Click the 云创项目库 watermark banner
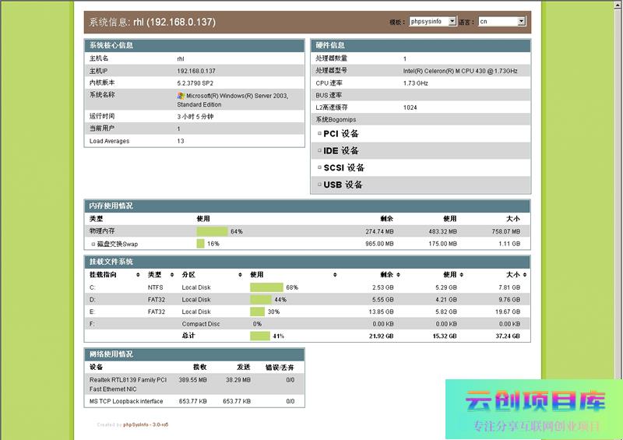Image resolution: width=623 pixels, height=440 pixels. 533,409
